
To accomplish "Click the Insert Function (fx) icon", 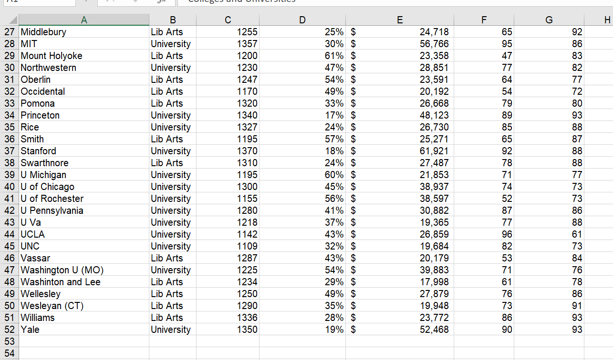I will click(161, 2).
